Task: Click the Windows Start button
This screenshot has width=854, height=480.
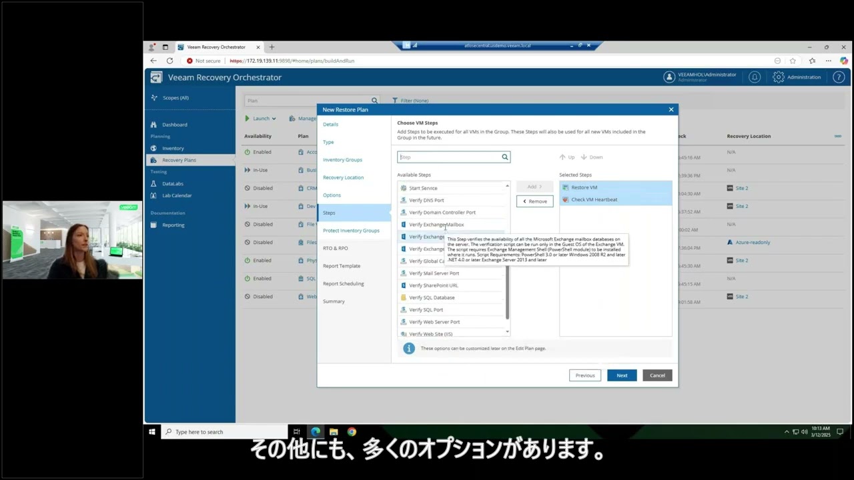Action: tap(152, 432)
